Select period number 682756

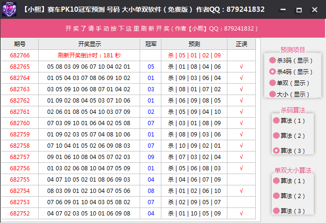20,168
